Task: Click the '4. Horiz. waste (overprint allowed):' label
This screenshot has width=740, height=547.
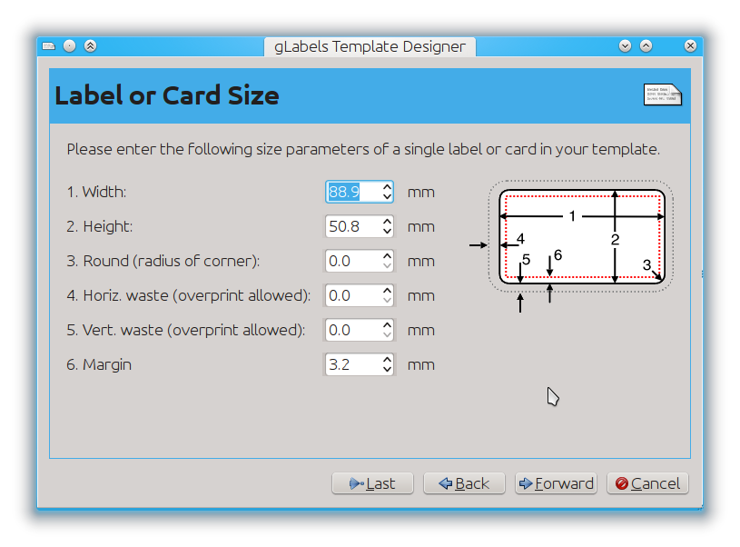Action: (189, 295)
